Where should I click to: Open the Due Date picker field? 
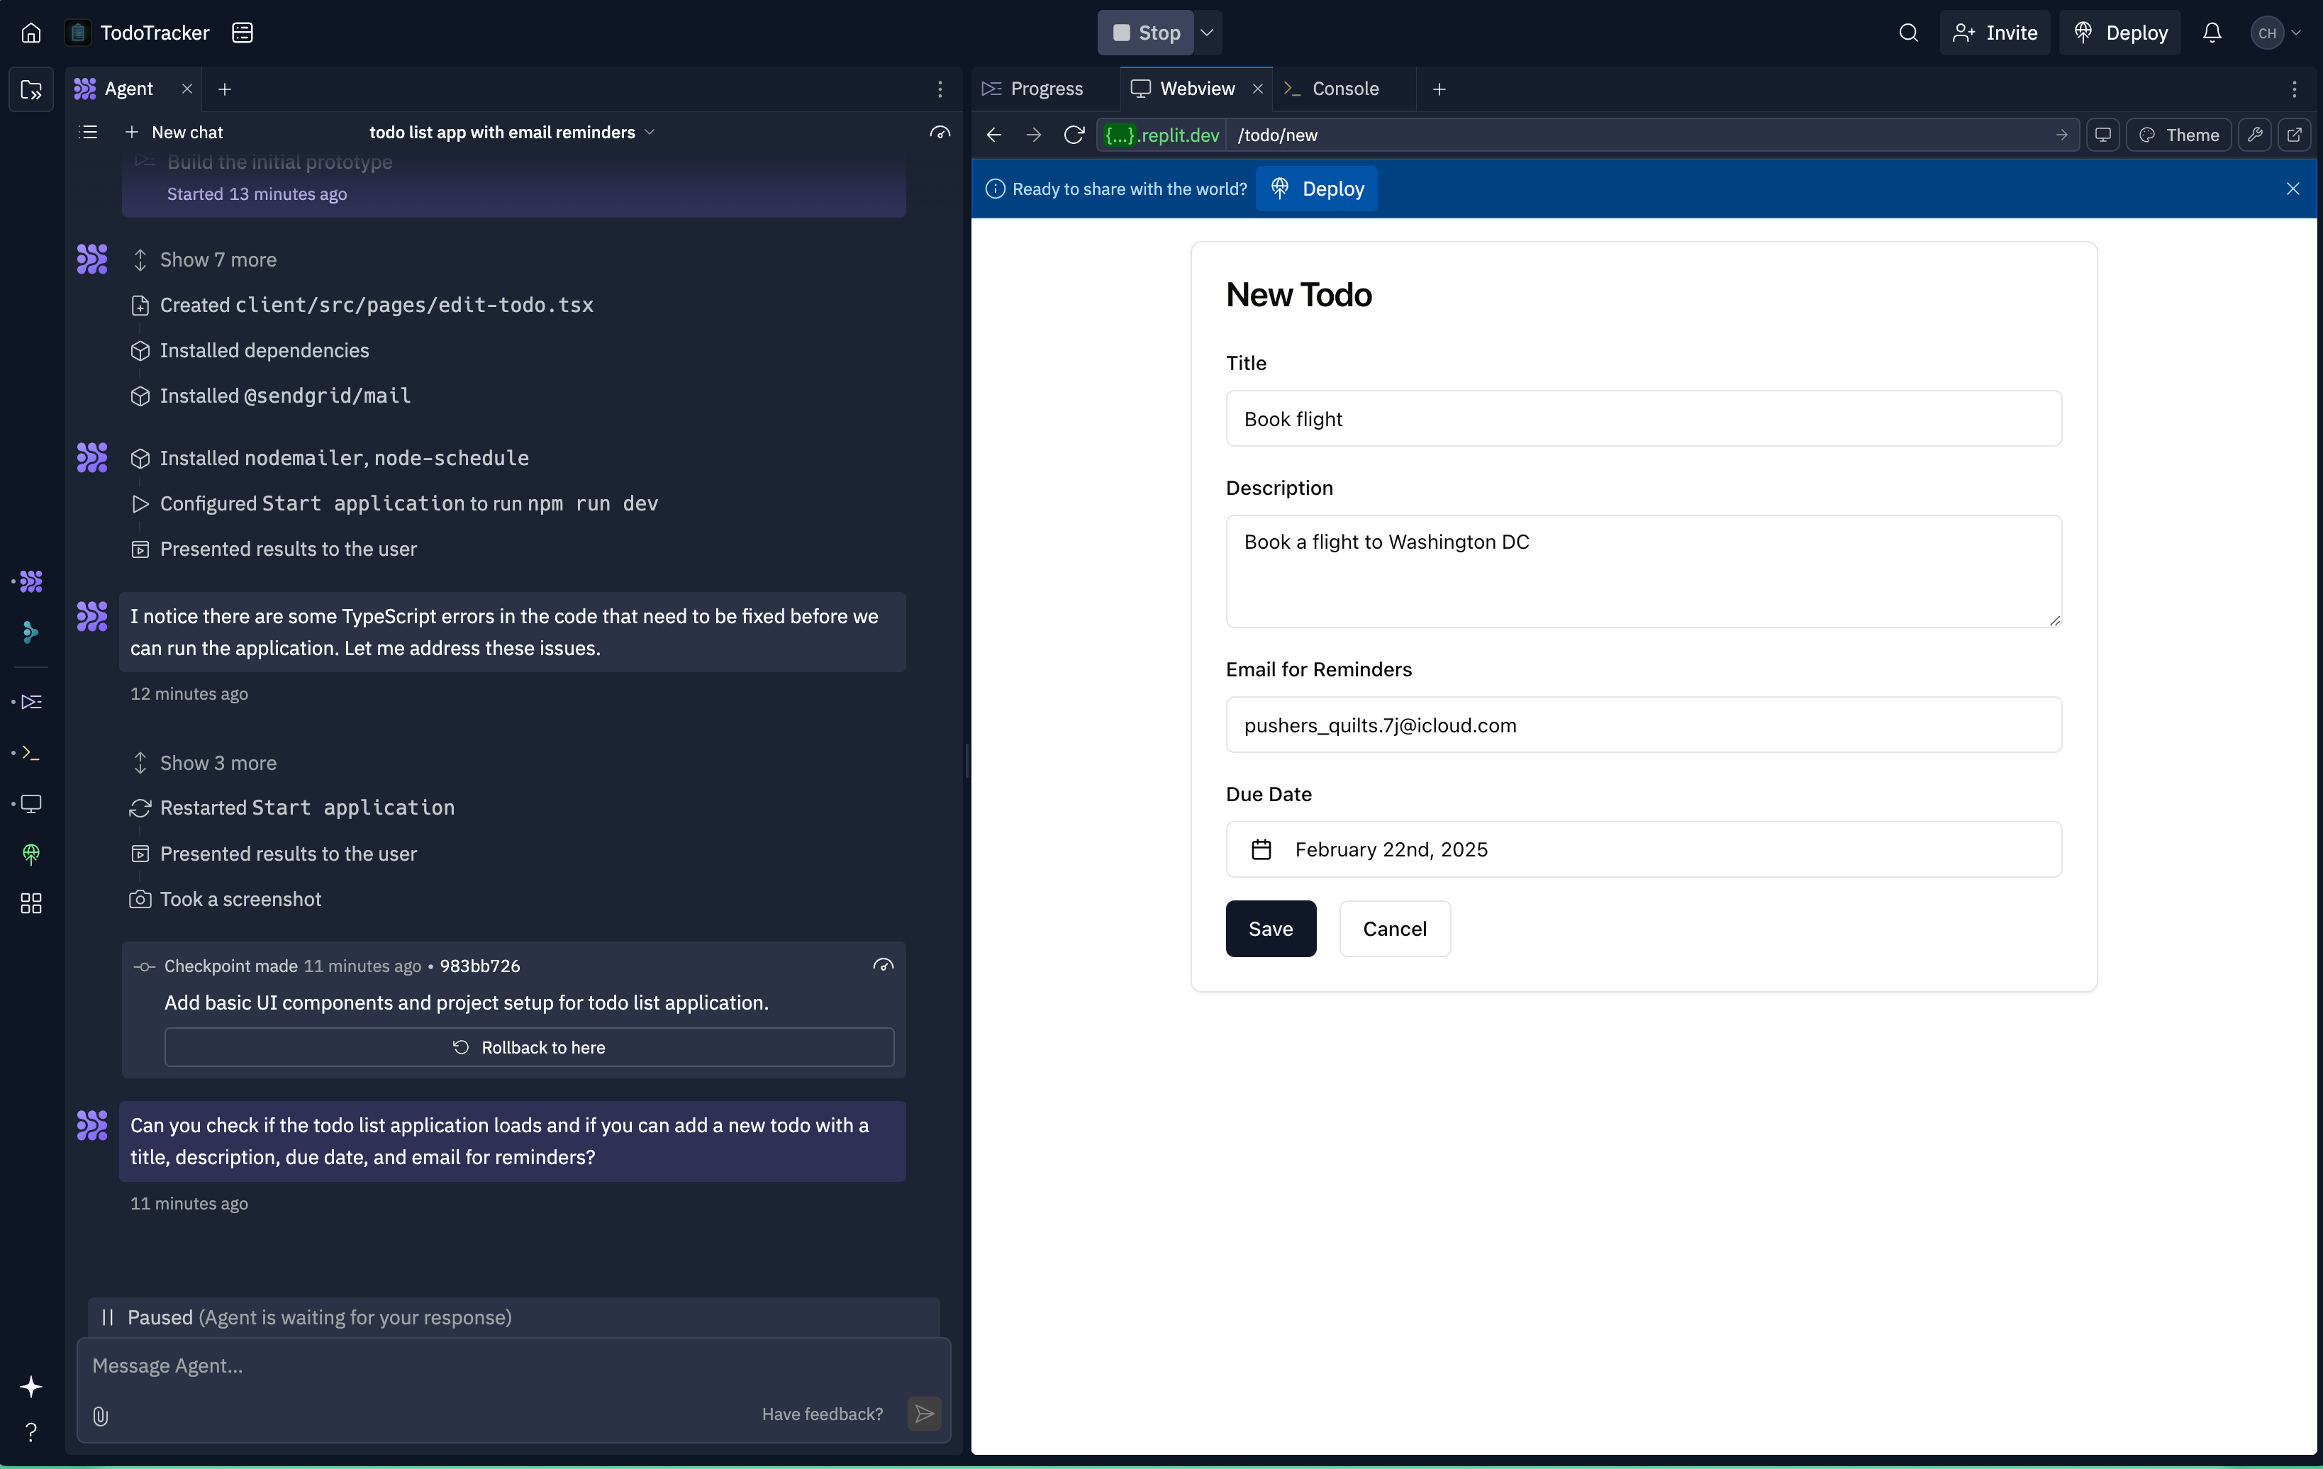click(x=1643, y=850)
